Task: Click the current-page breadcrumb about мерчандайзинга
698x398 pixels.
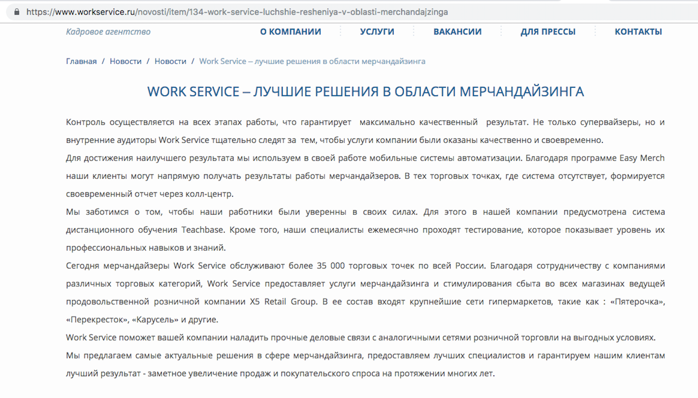Action: pos(312,61)
